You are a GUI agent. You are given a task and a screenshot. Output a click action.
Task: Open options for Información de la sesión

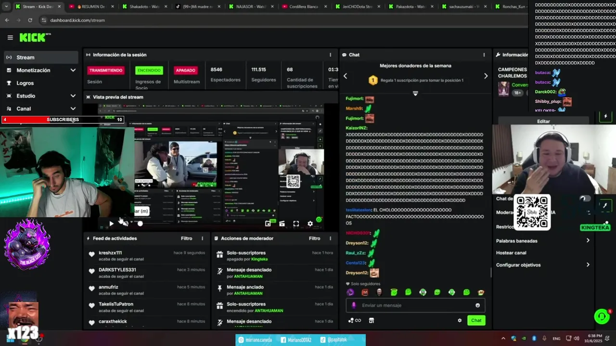click(x=330, y=55)
